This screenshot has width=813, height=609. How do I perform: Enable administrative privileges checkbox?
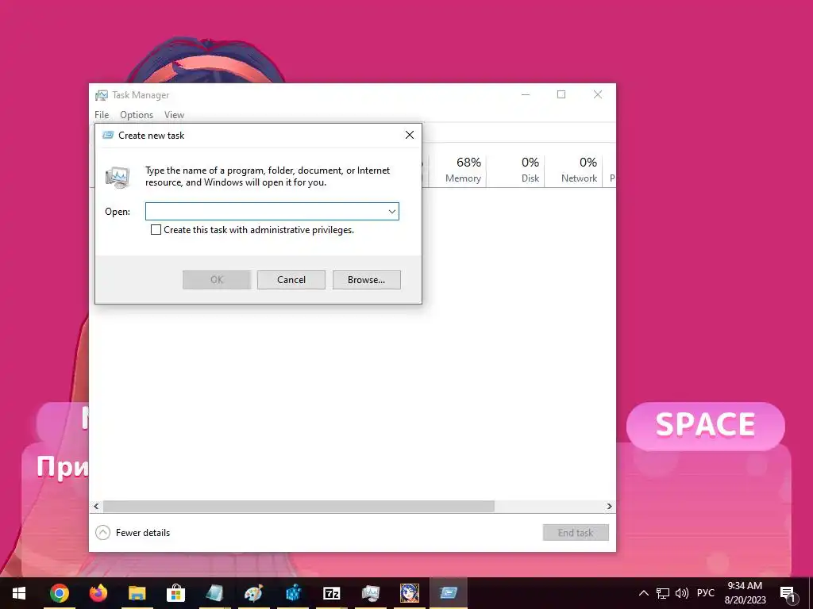(156, 229)
